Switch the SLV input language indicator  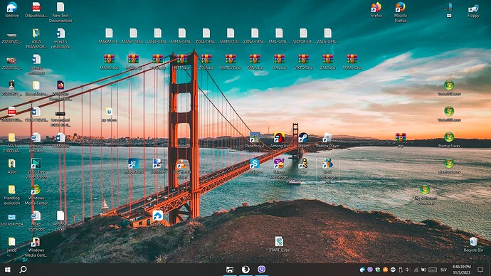click(x=443, y=270)
